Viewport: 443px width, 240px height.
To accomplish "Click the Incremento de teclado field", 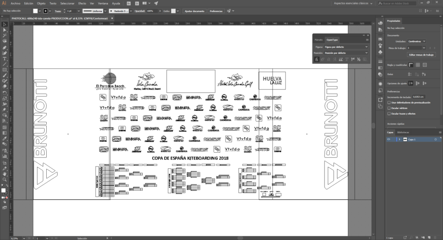I will [419, 97].
